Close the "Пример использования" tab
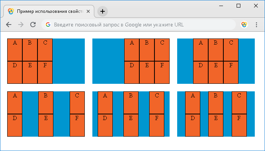 pyautogui.click(x=88, y=11)
